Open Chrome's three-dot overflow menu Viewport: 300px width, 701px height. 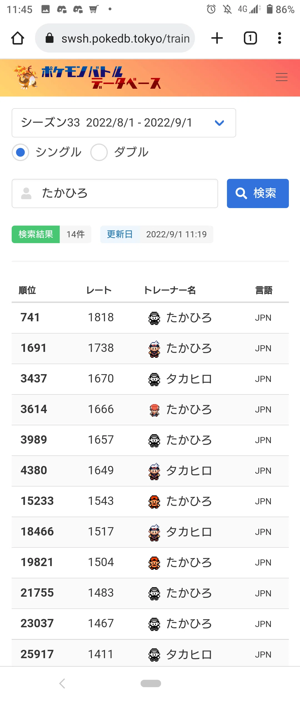(x=279, y=38)
